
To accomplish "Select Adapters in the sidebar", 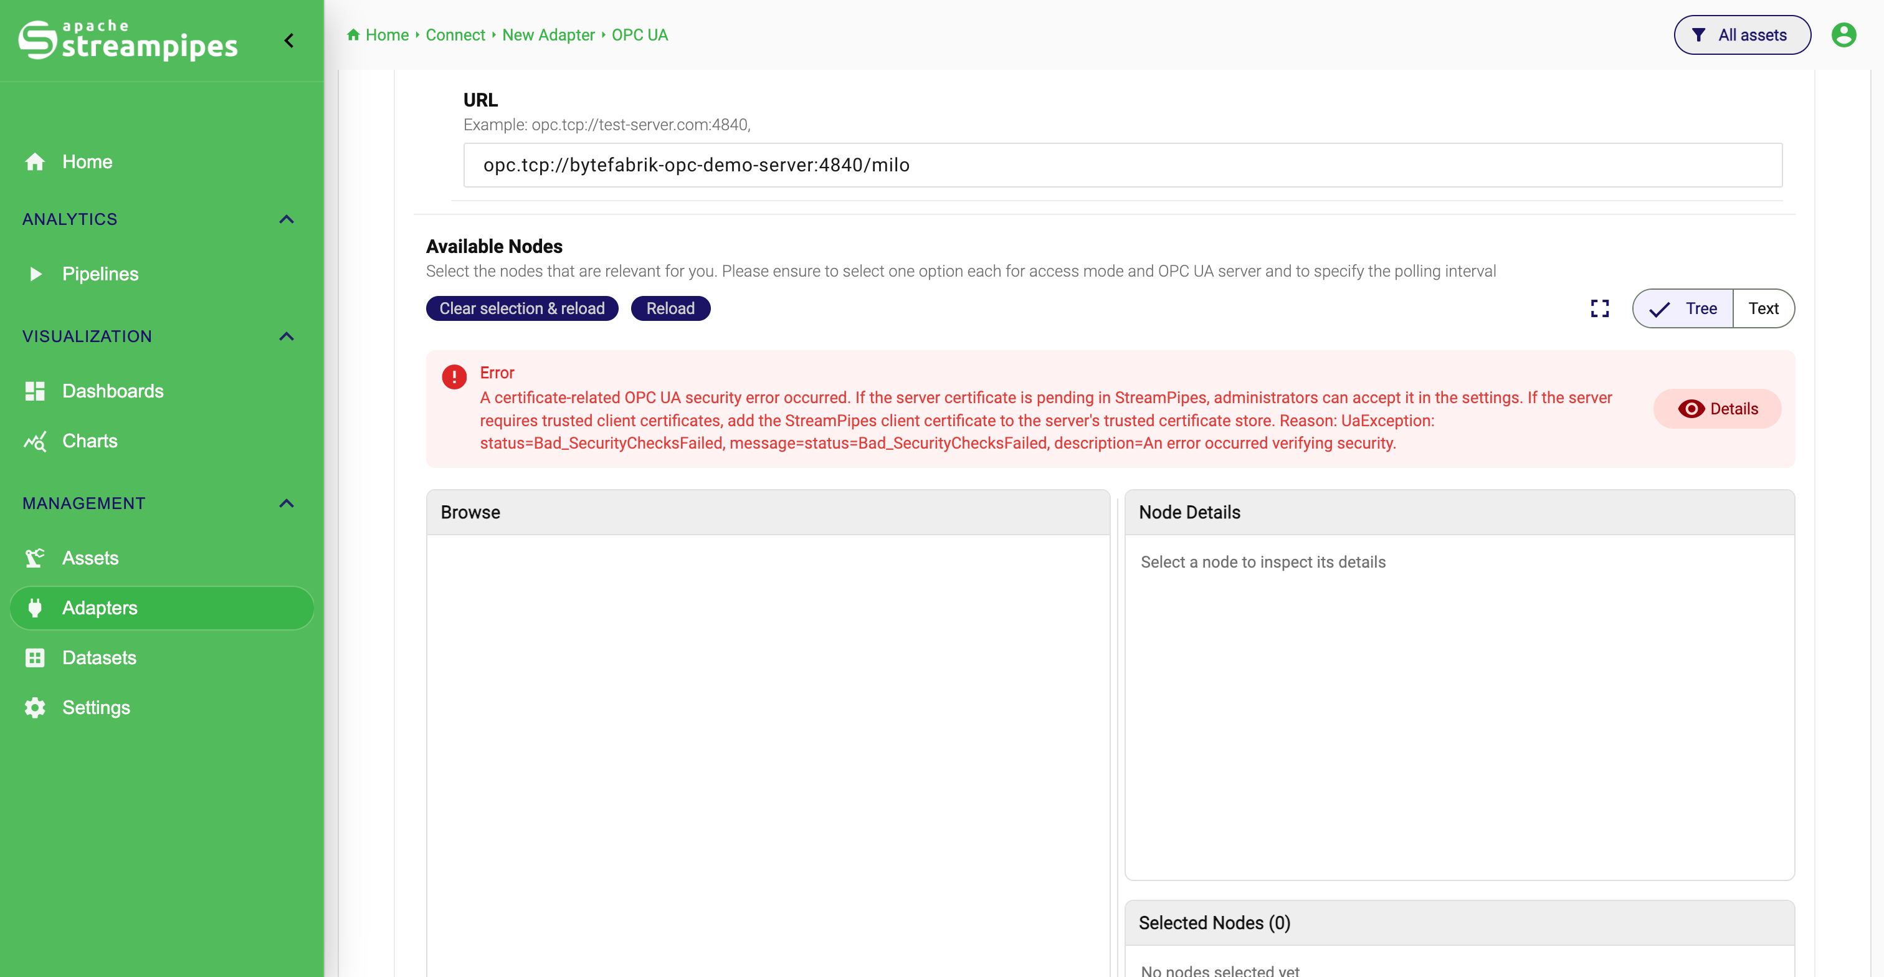I will [x=163, y=608].
